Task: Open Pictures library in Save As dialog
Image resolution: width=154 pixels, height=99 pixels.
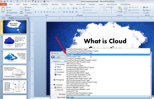Action: tap(58, 70)
